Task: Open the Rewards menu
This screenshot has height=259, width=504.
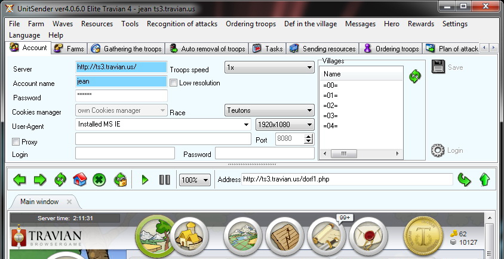Action: click(x=421, y=24)
